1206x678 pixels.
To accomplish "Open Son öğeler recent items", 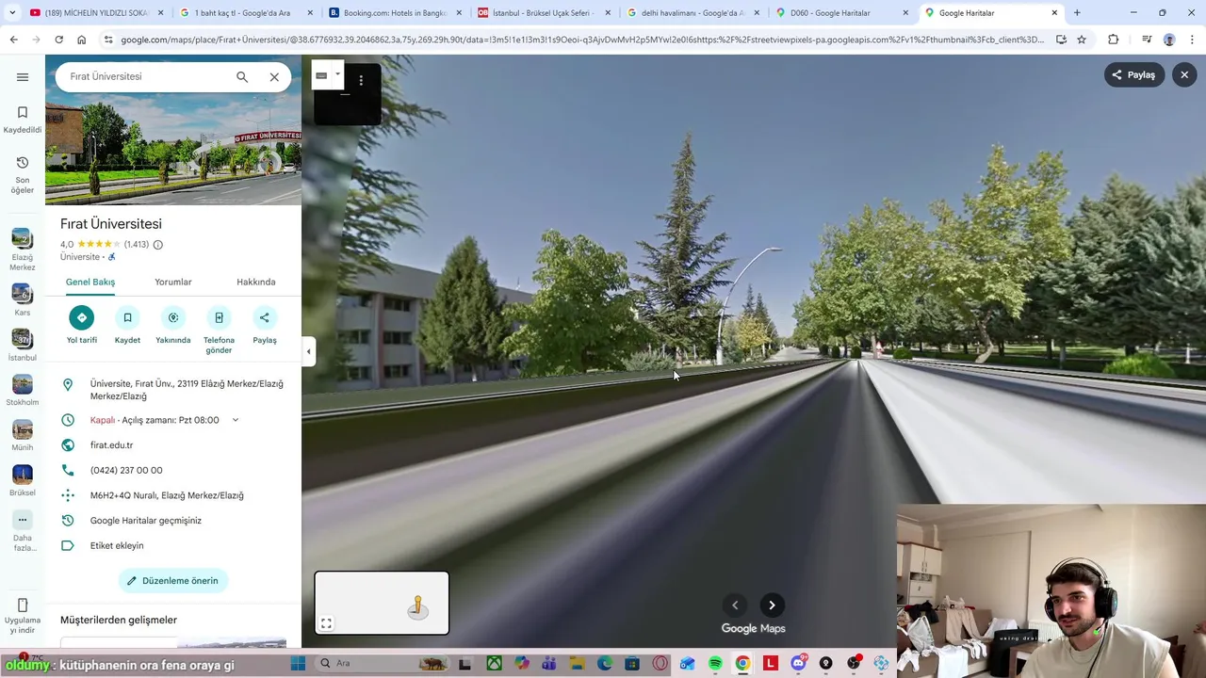I will [x=23, y=175].
